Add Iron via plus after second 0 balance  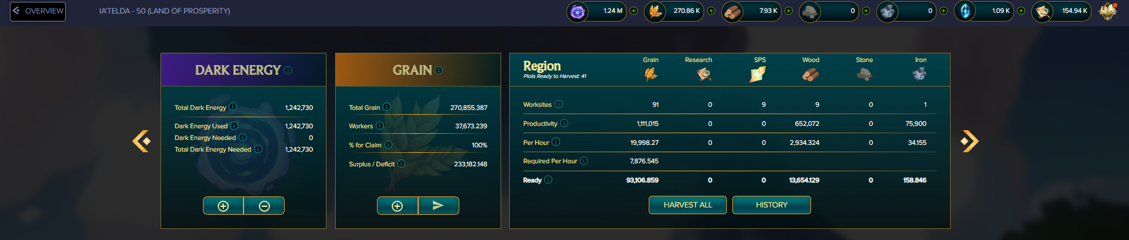click(x=943, y=11)
